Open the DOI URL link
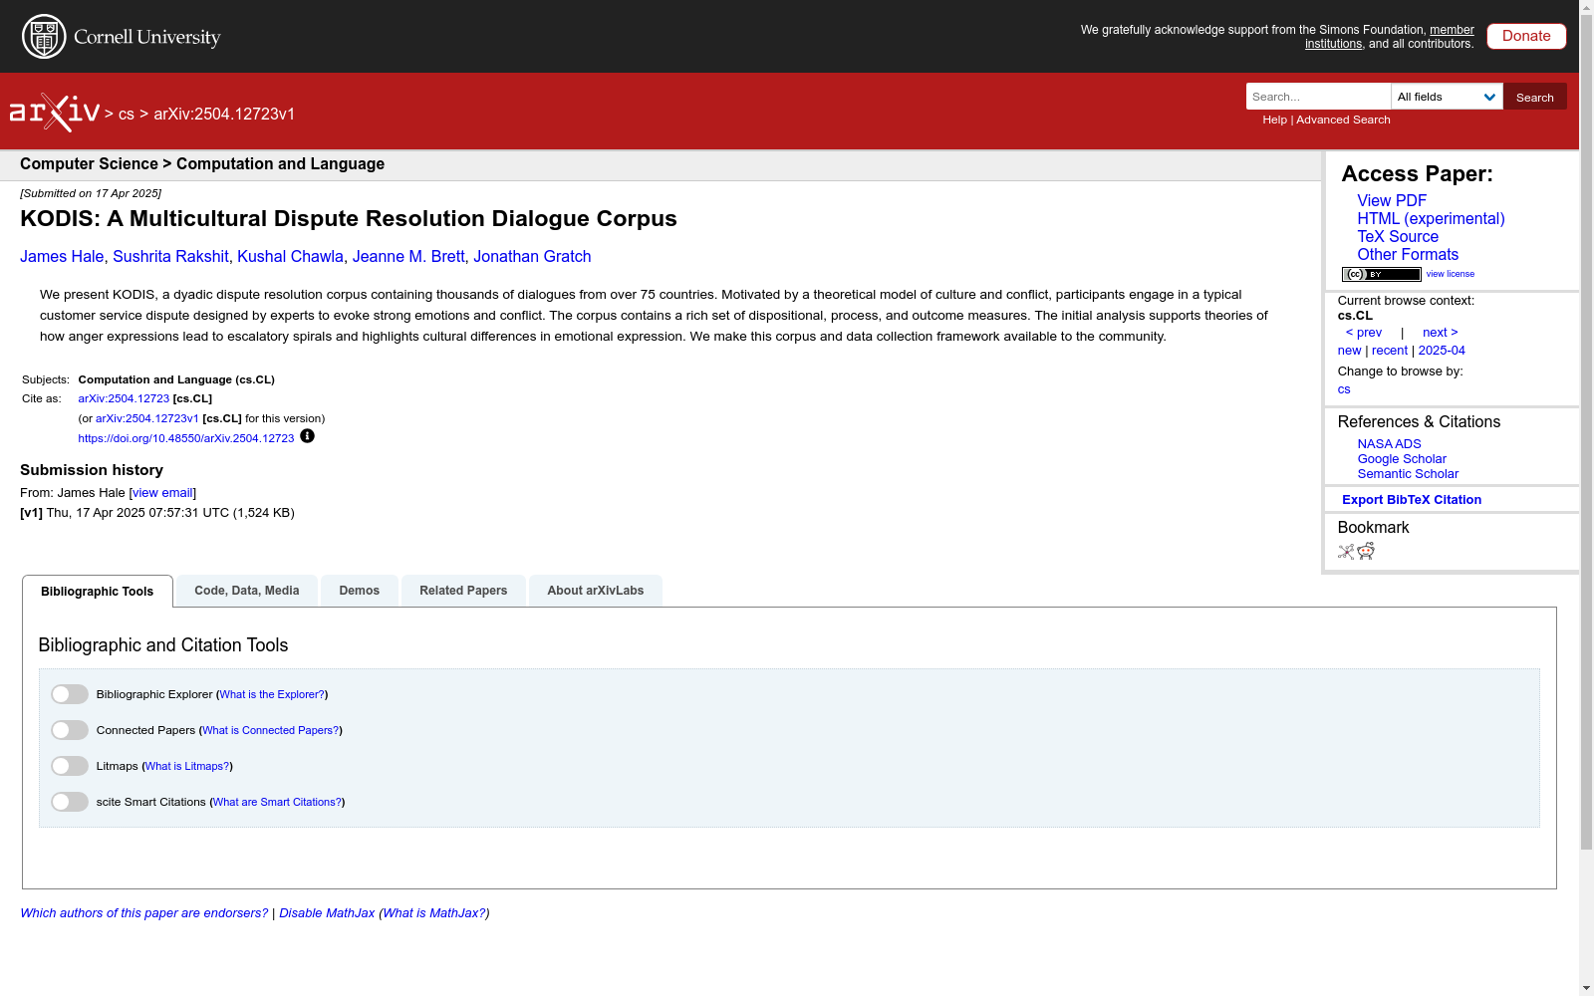 (x=186, y=438)
